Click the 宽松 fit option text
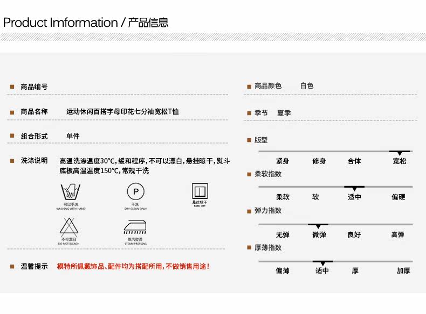 tap(400, 161)
